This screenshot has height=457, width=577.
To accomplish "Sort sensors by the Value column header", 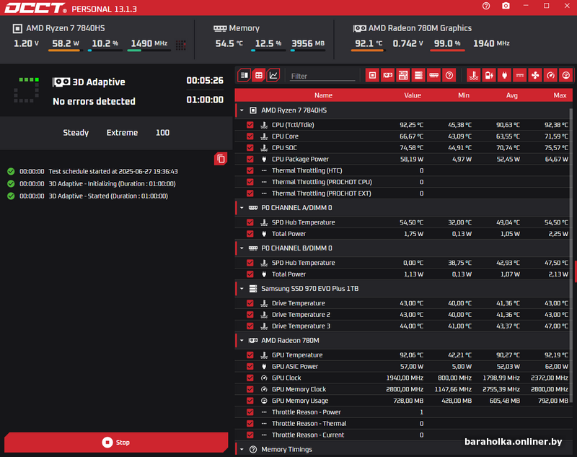I will coord(413,95).
